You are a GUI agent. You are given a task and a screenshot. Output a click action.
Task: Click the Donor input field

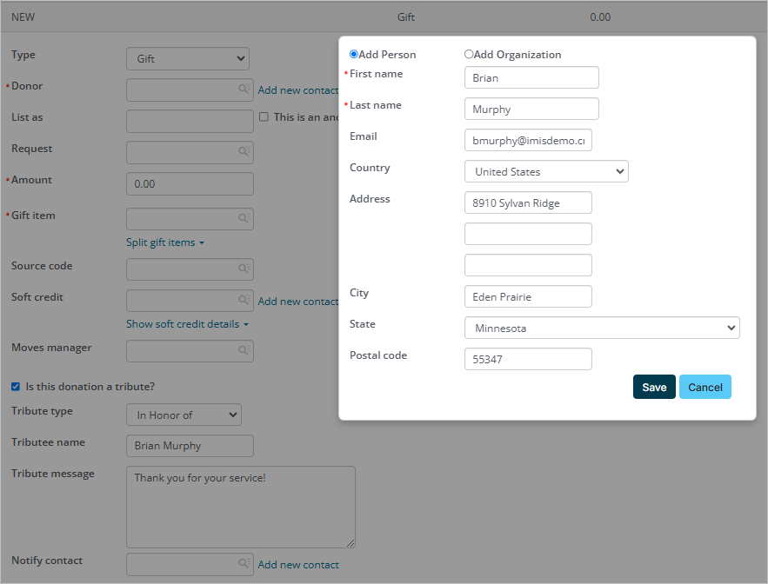190,90
